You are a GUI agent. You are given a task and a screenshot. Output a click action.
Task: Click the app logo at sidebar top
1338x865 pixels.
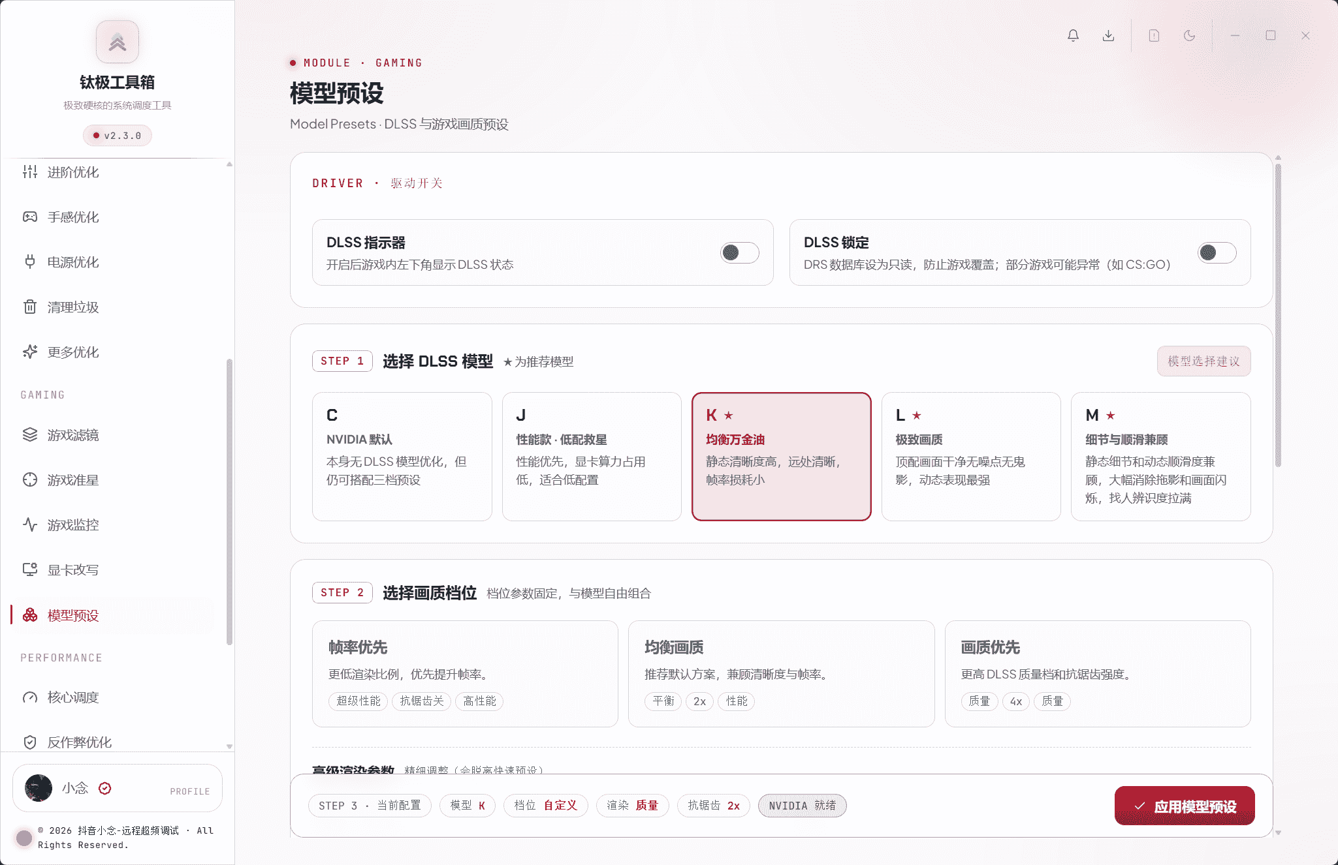(118, 42)
